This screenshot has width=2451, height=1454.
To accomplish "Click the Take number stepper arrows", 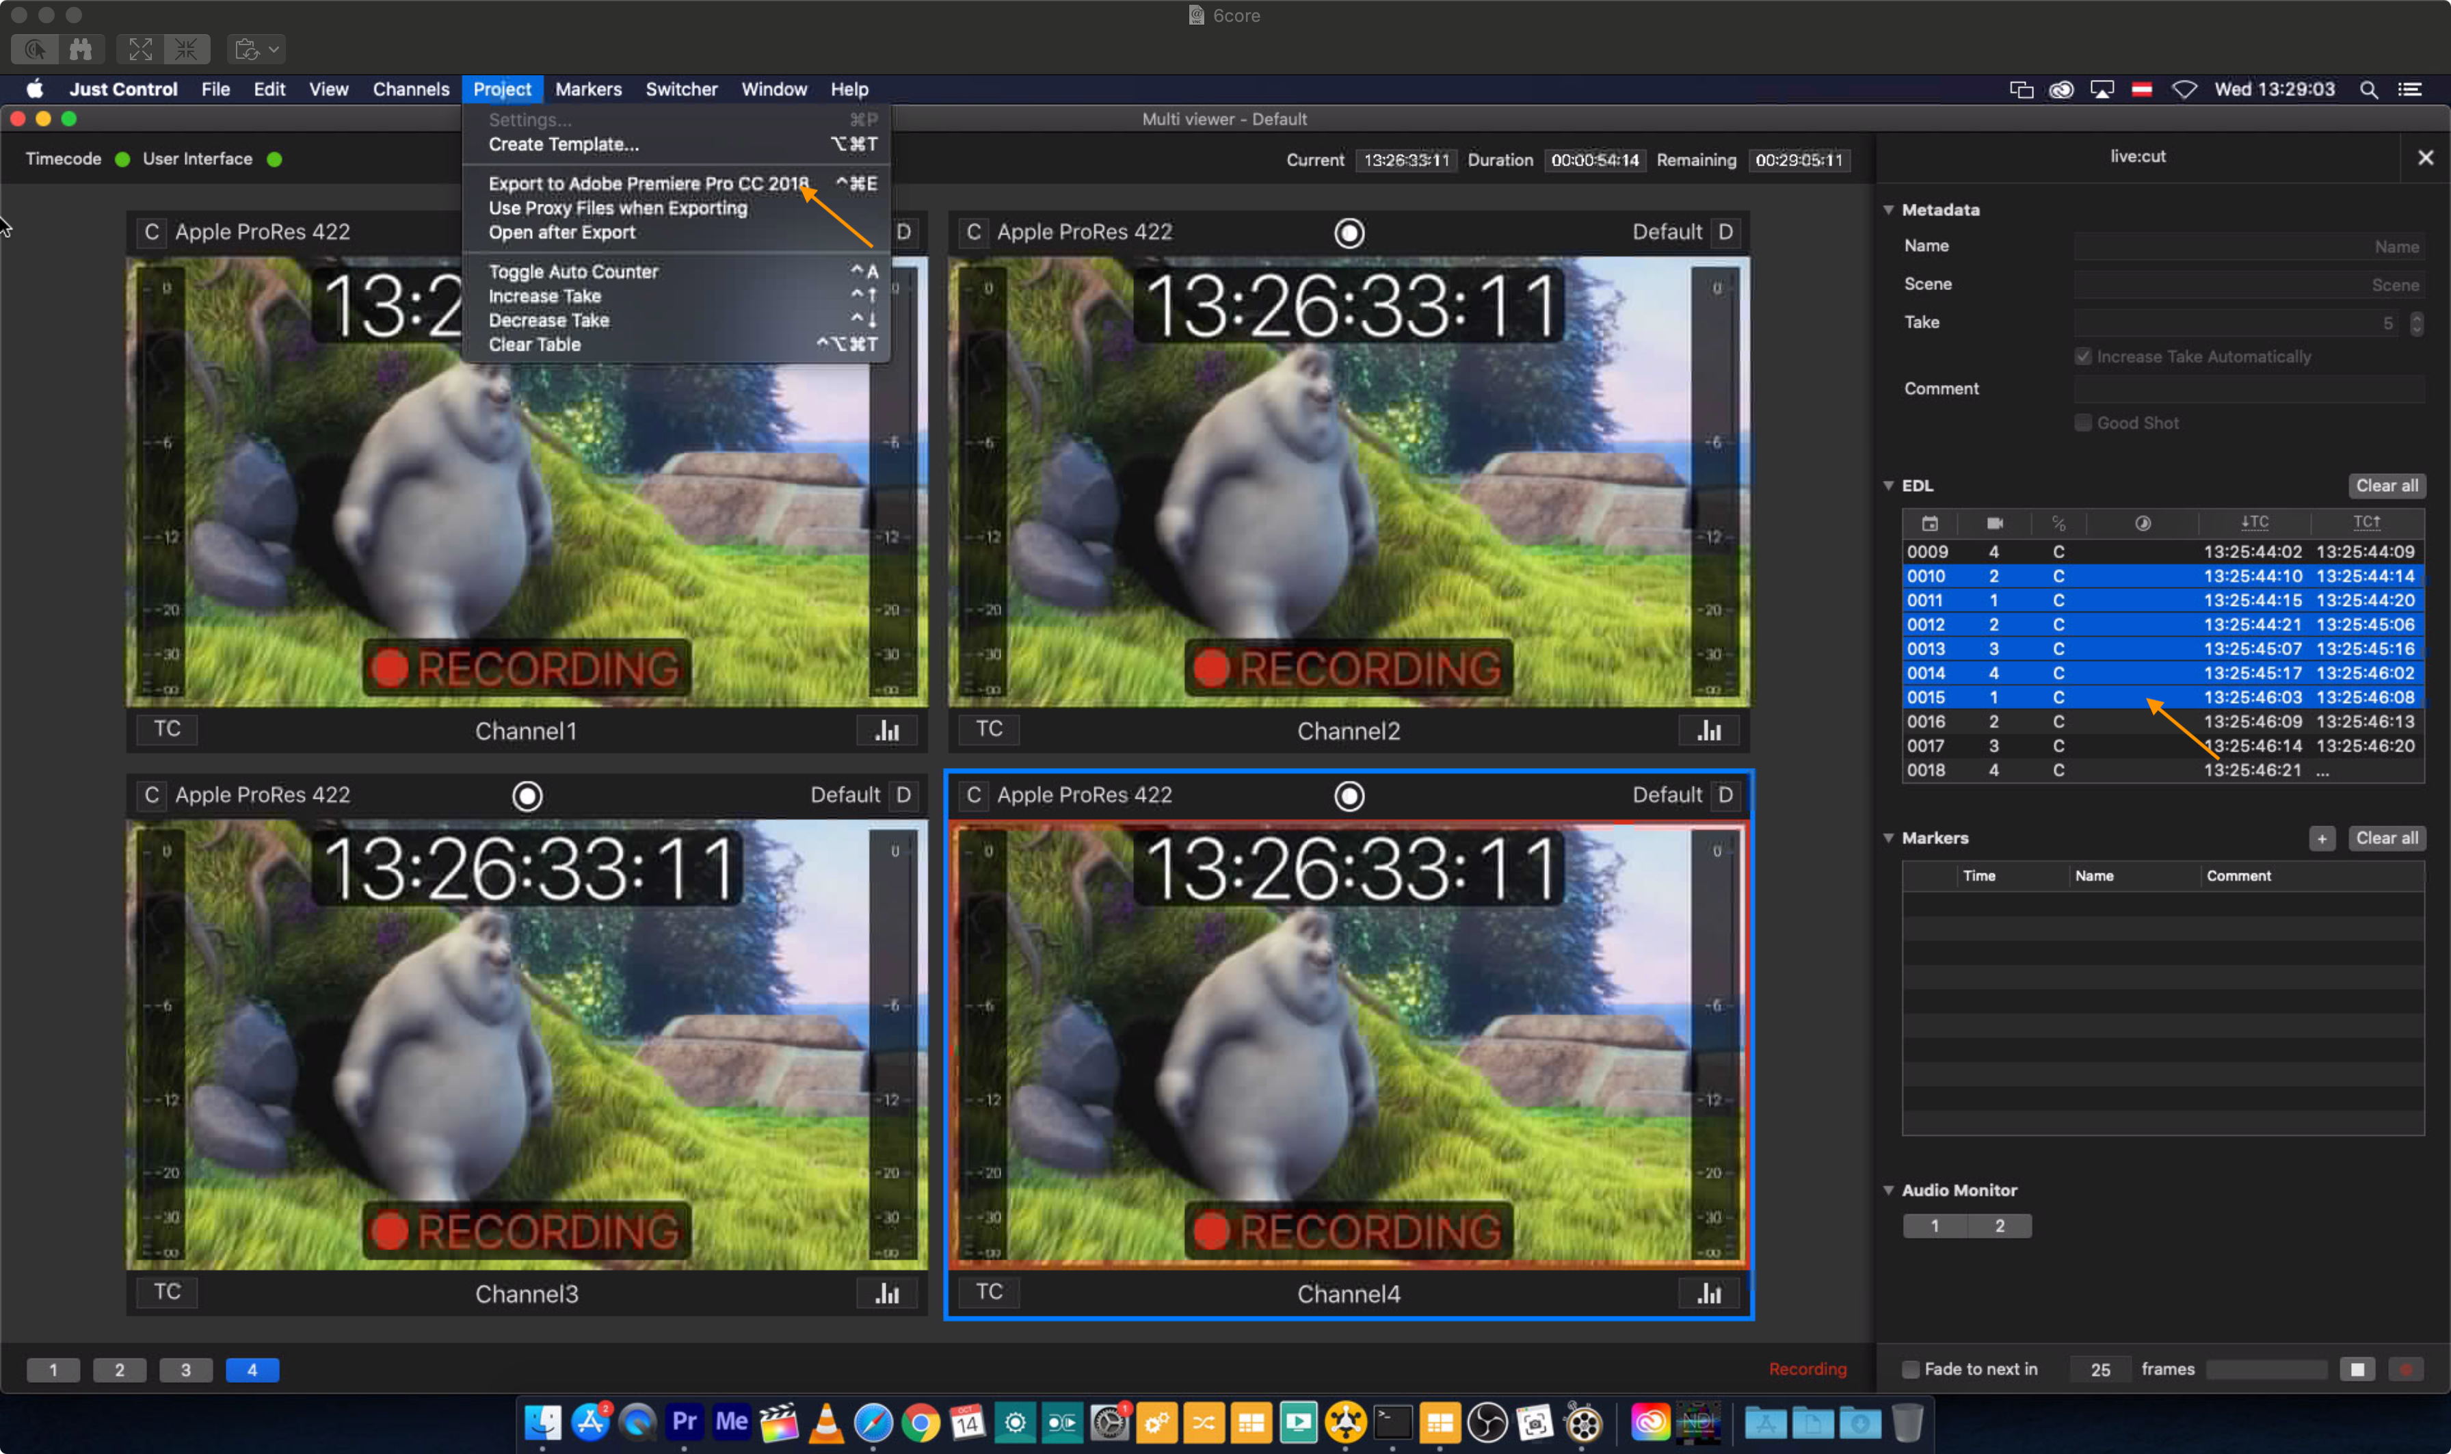I will point(2415,323).
